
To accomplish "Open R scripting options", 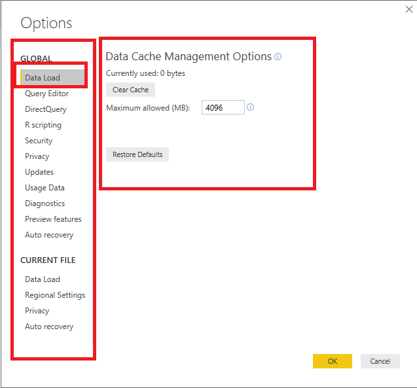I will coord(43,125).
